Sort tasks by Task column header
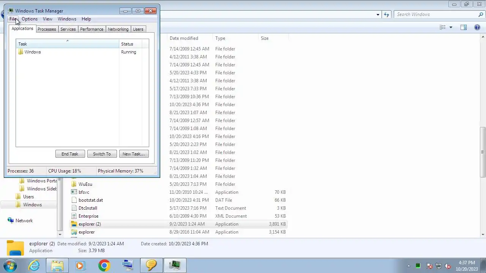486x273 pixels. (x=68, y=44)
